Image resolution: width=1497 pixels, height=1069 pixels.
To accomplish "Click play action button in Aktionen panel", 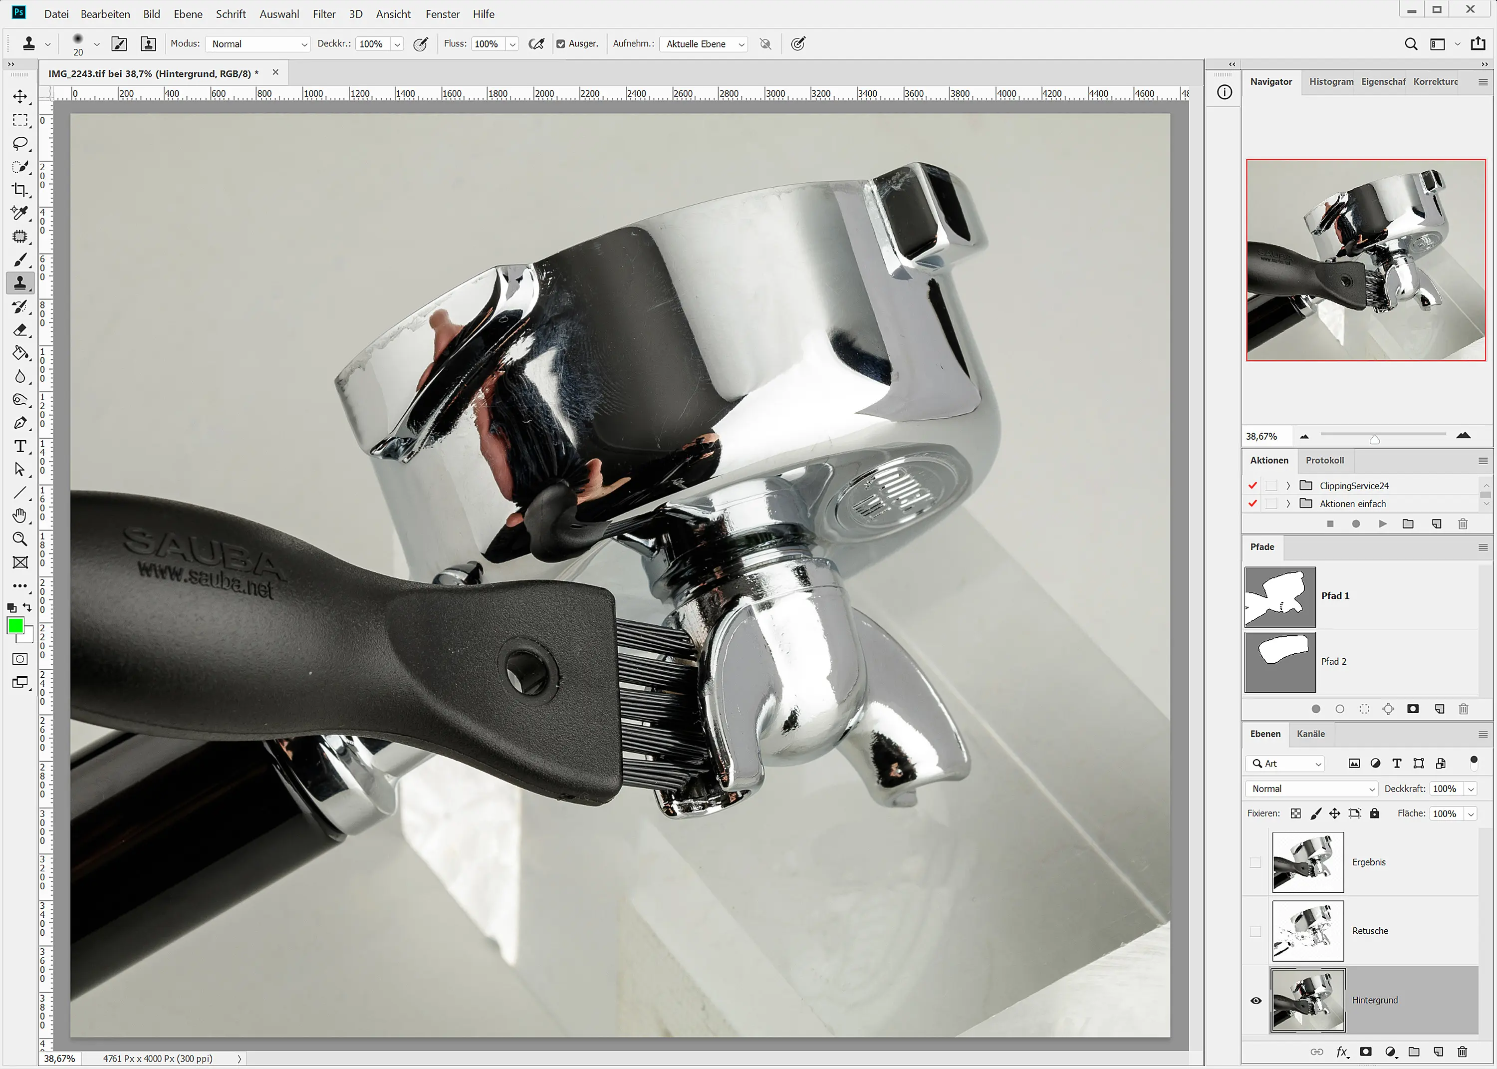I will [x=1383, y=524].
